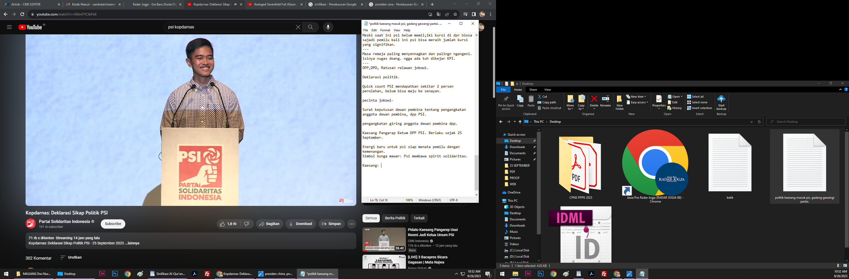Open the Chrome three-dot menu
Viewport: 849px width, 279px height.
tap(490, 14)
